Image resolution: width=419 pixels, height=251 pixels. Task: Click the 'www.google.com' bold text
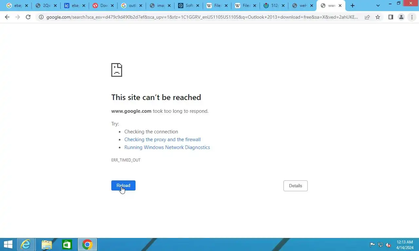tap(131, 111)
